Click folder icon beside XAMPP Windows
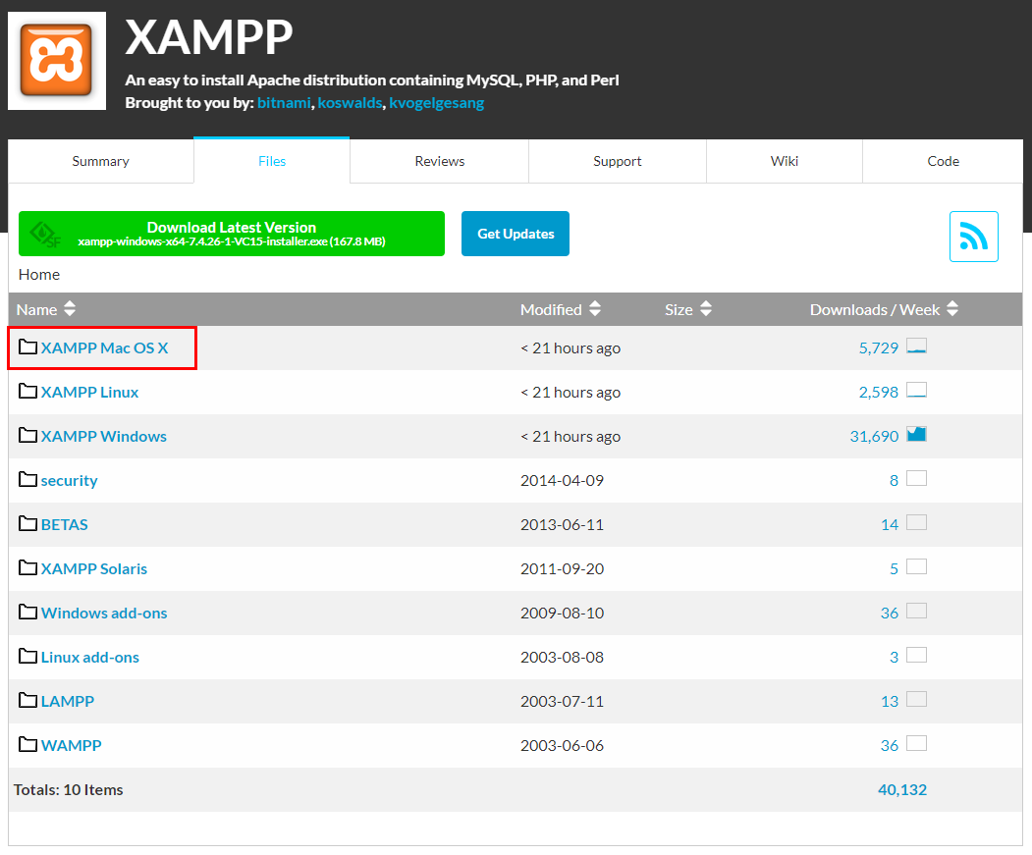 27,435
